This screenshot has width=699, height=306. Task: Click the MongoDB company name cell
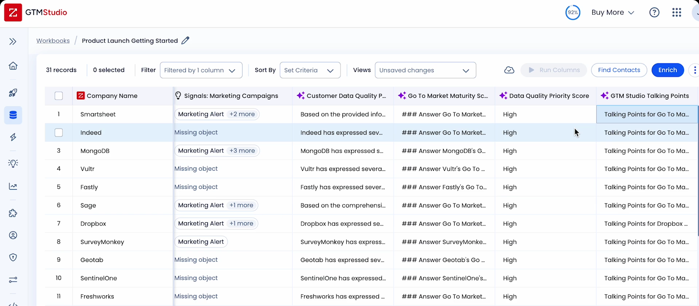point(123,151)
